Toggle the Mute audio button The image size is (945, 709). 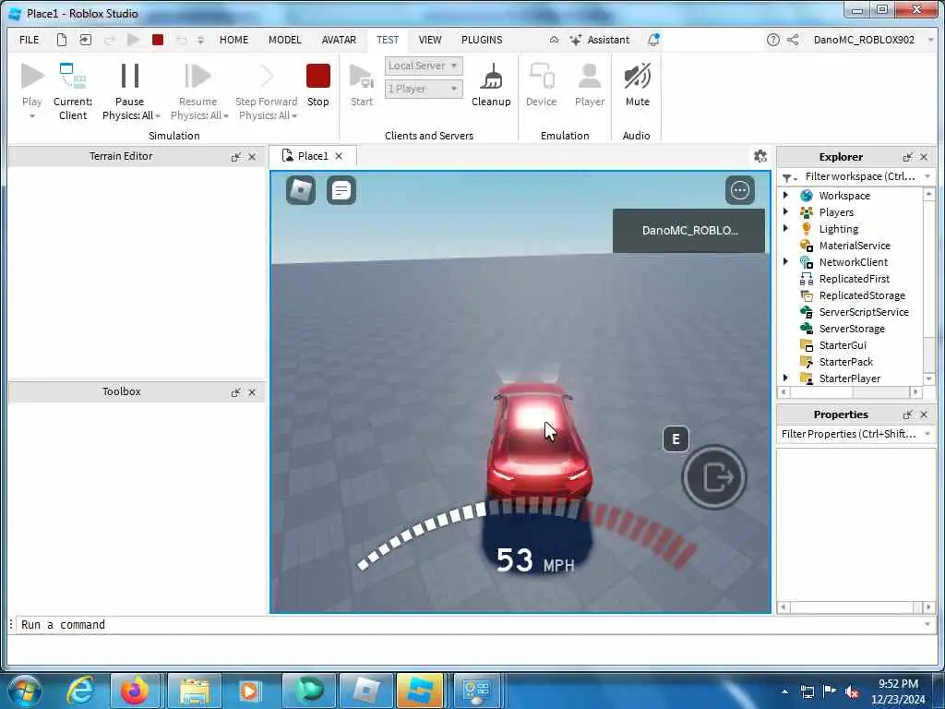click(x=637, y=85)
